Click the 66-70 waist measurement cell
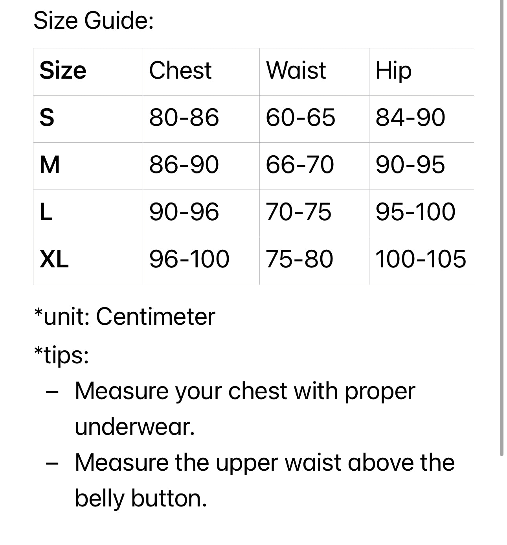 click(x=300, y=165)
